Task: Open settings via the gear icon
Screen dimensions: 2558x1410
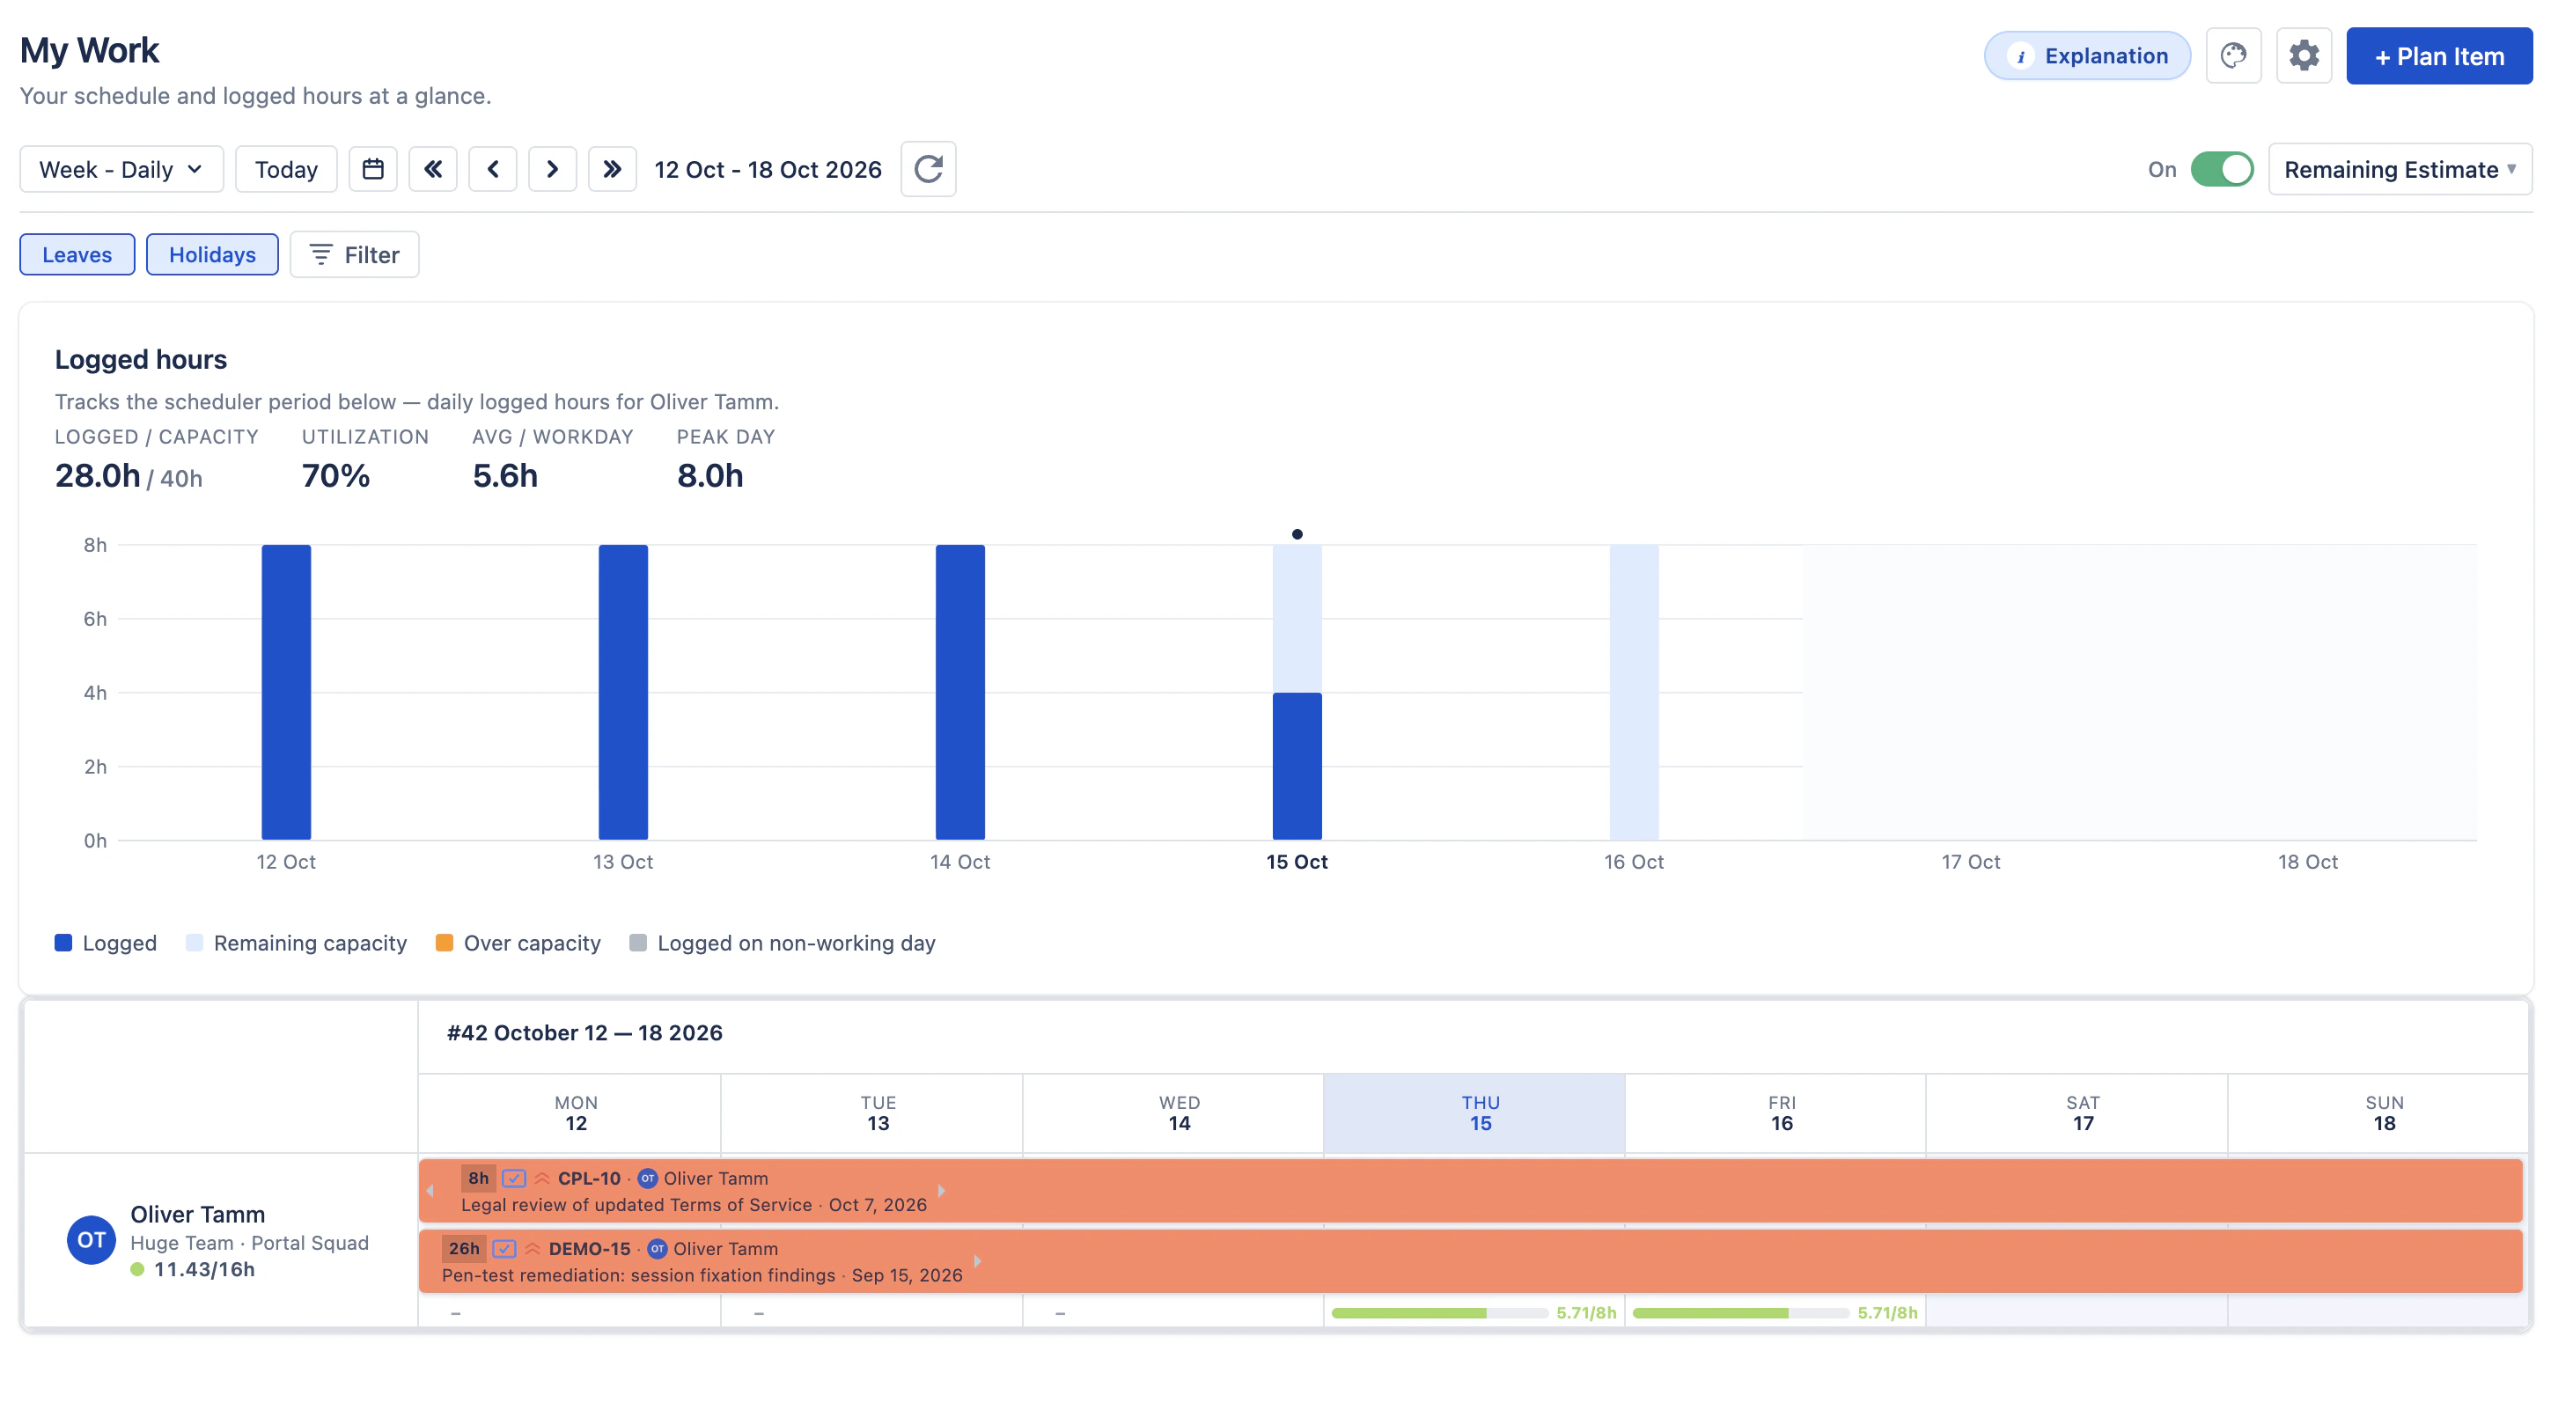Action: tap(2304, 55)
